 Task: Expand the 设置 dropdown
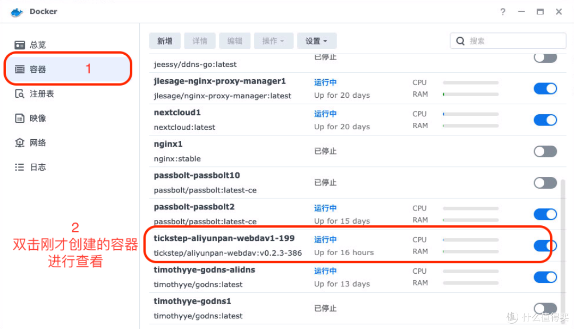pyautogui.click(x=317, y=40)
